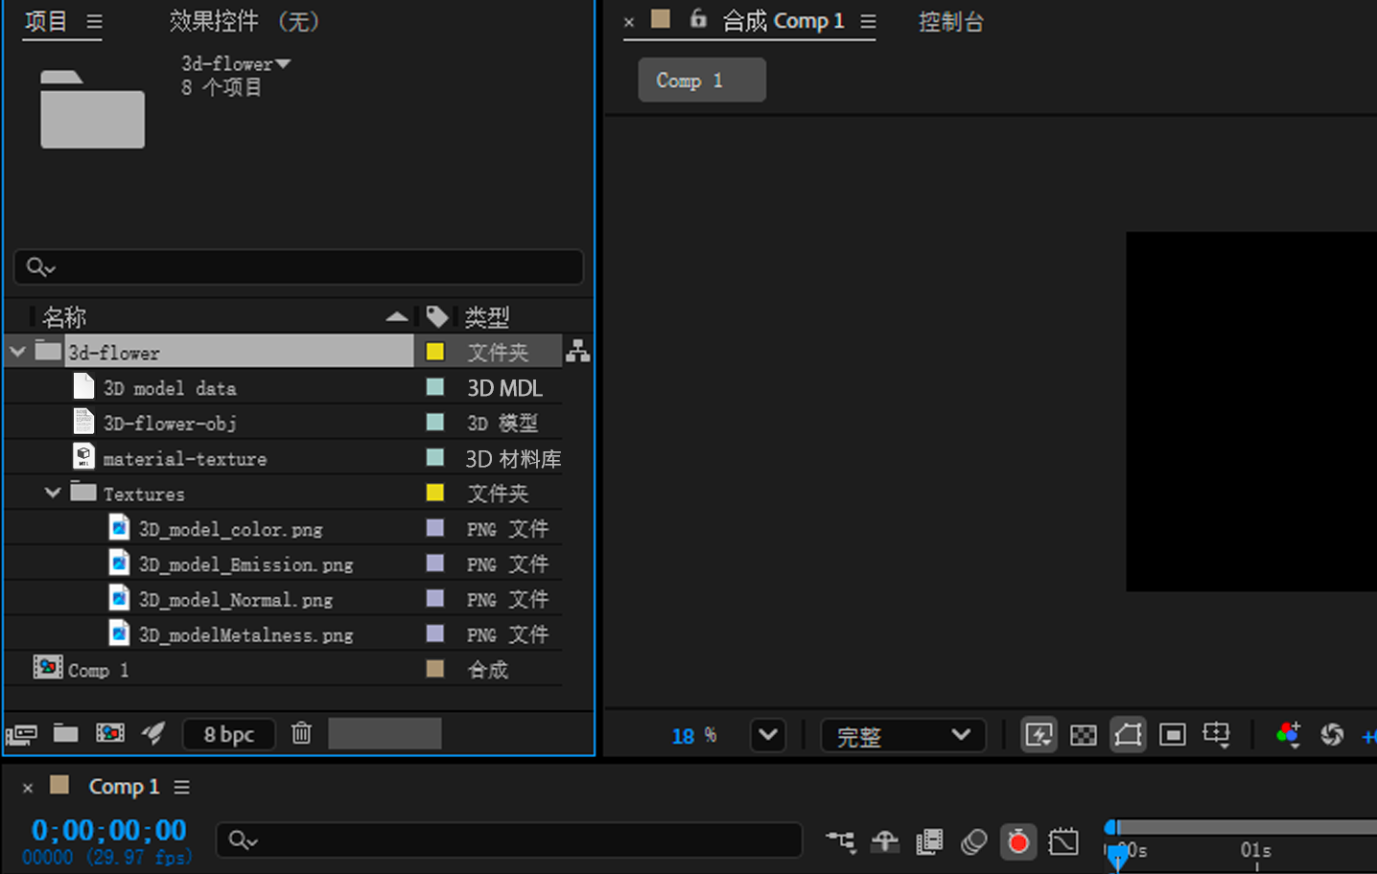This screenshot has width=1377, height=874.
Task: Open the zoom level dropdown next to 18%
Action: click(x=768, y=735)
